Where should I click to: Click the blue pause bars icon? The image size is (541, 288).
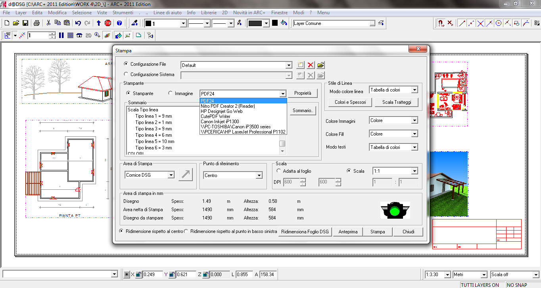(61, 35)
